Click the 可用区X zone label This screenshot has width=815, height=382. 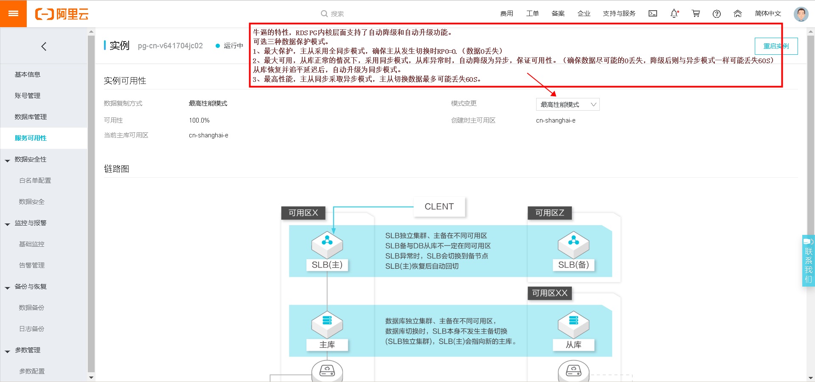click(303, 213)
